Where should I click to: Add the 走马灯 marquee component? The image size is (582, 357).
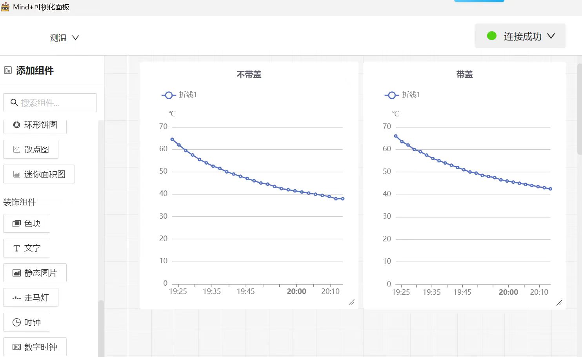tap(31, 297)
